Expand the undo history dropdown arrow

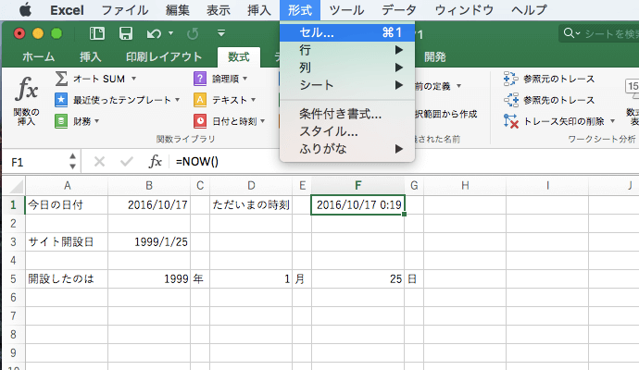pos(170,33)
